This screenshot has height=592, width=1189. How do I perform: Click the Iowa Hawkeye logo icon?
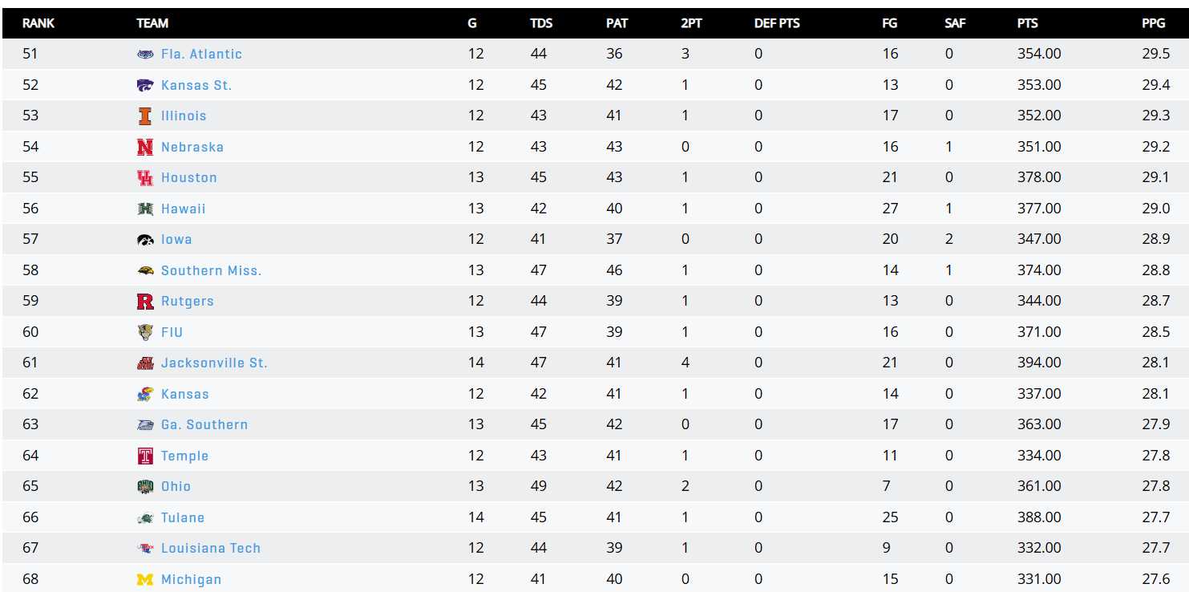(x=145, y=240)
